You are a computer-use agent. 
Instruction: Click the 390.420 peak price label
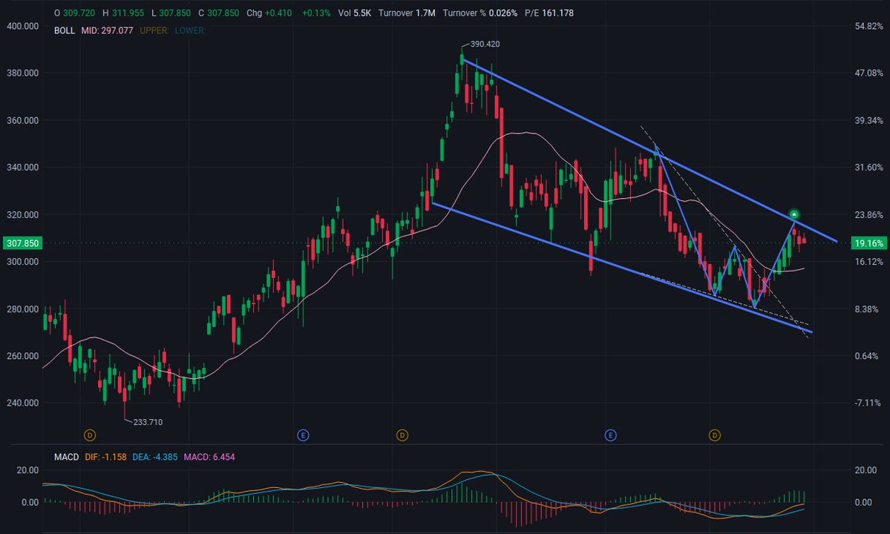pyautogui.click(x=485, y=44)
